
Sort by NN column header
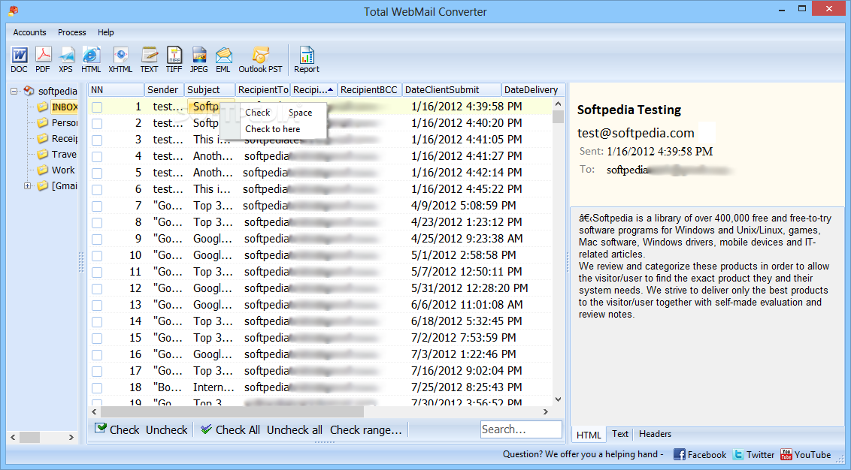(x=116, y=90)
